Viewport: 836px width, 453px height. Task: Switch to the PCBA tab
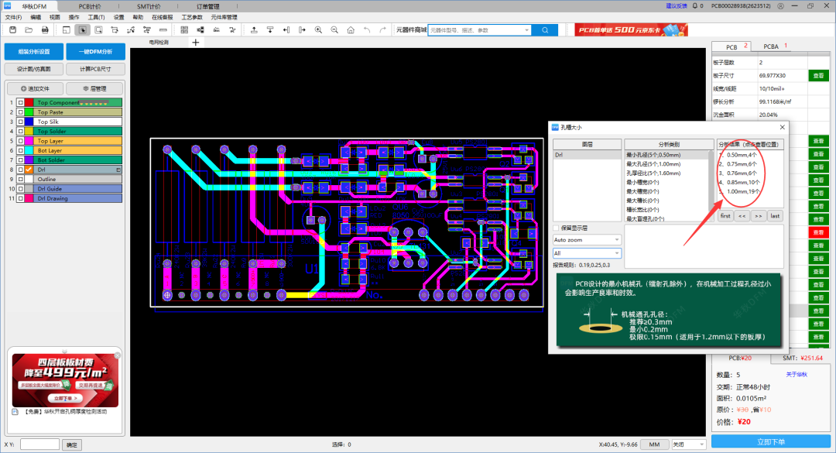(x=770, y=46)
